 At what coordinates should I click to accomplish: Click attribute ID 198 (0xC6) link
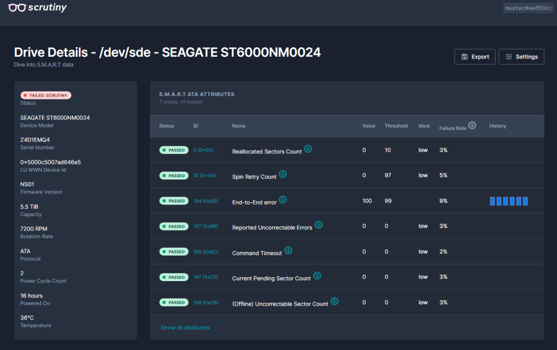pyautogui.click(x=206, y=303)
